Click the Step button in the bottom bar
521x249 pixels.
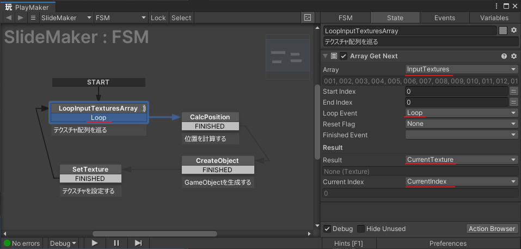point(138,243)
